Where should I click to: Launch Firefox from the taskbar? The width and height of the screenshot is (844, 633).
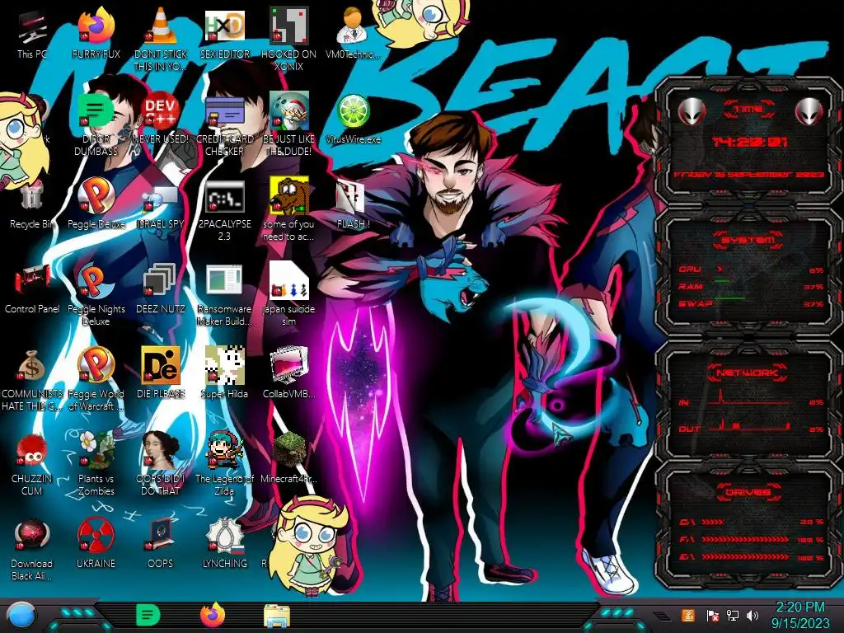coord(213,615)
